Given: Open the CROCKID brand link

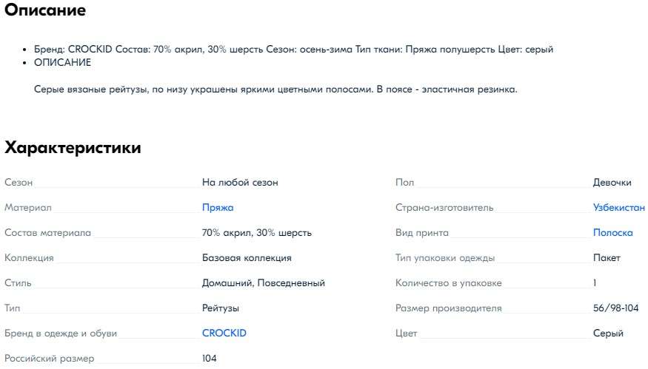Looking at the screenshot, I should pos(224,334).
